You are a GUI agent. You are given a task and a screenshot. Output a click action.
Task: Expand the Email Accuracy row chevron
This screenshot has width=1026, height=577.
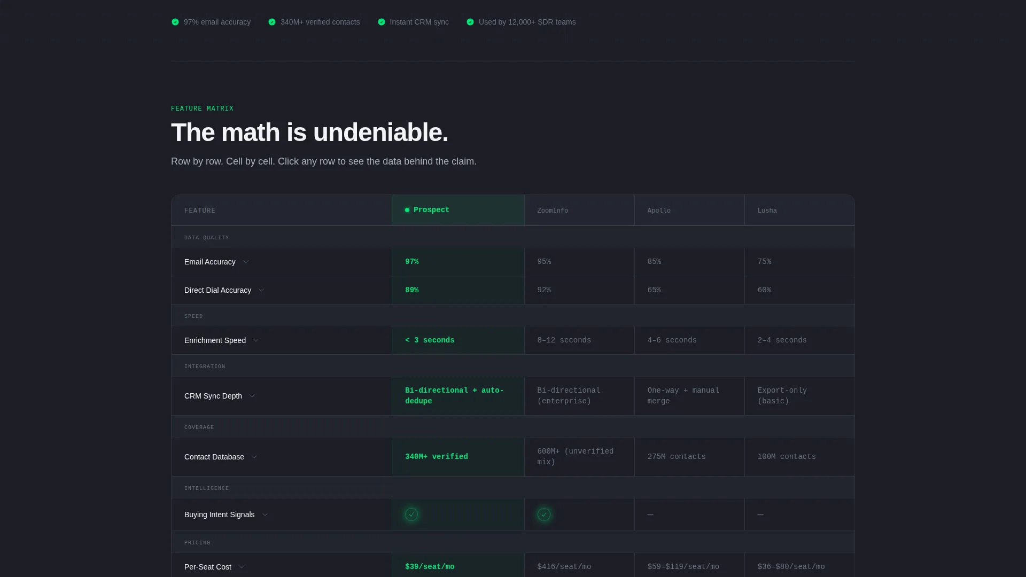pos(246,262)
